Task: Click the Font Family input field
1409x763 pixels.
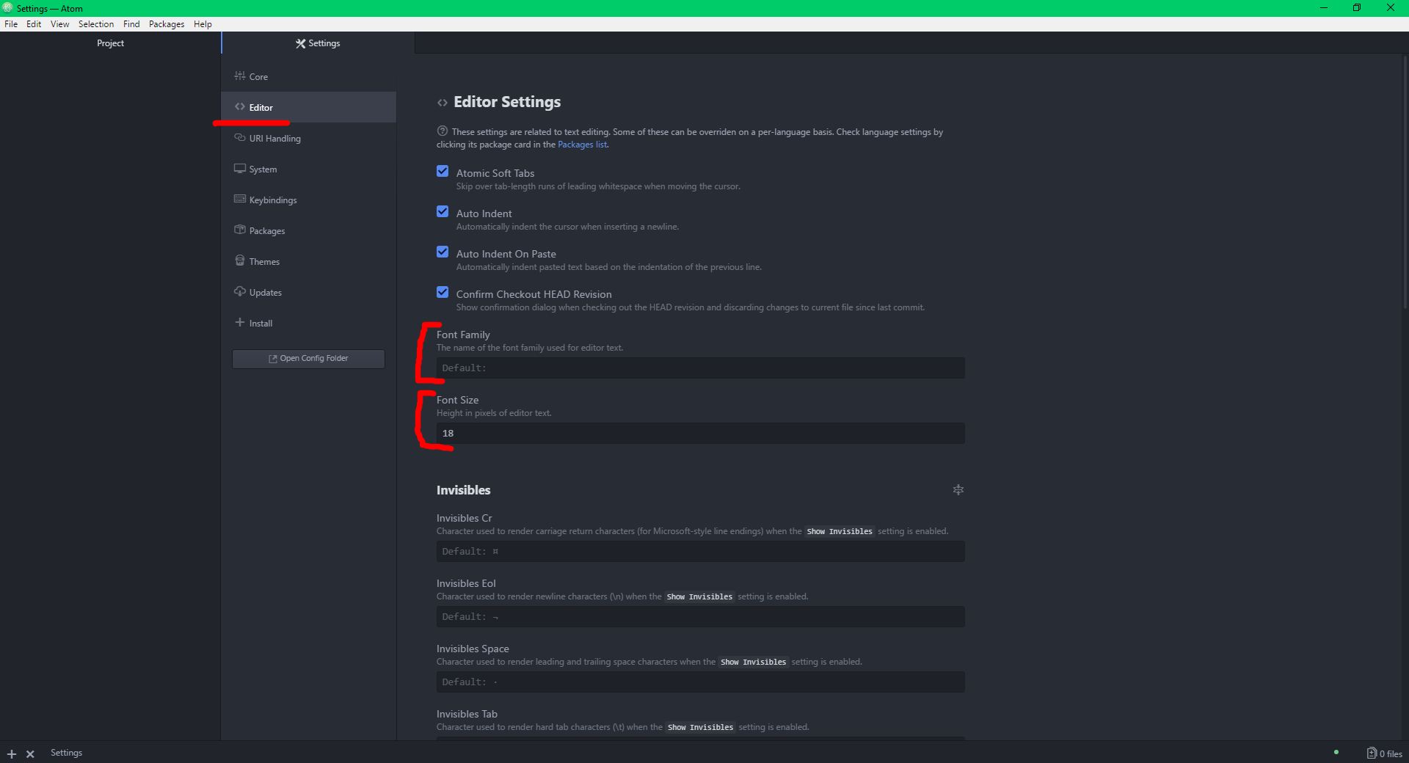Action: click(700, 368)
